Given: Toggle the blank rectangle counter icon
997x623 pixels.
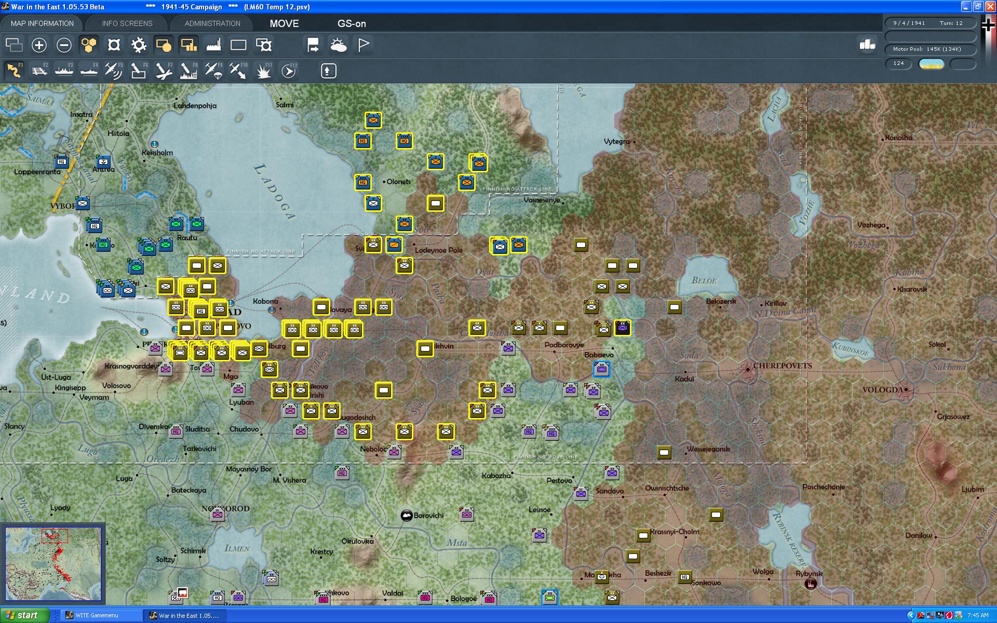Looking at the screenshot, I should point(238,45).
